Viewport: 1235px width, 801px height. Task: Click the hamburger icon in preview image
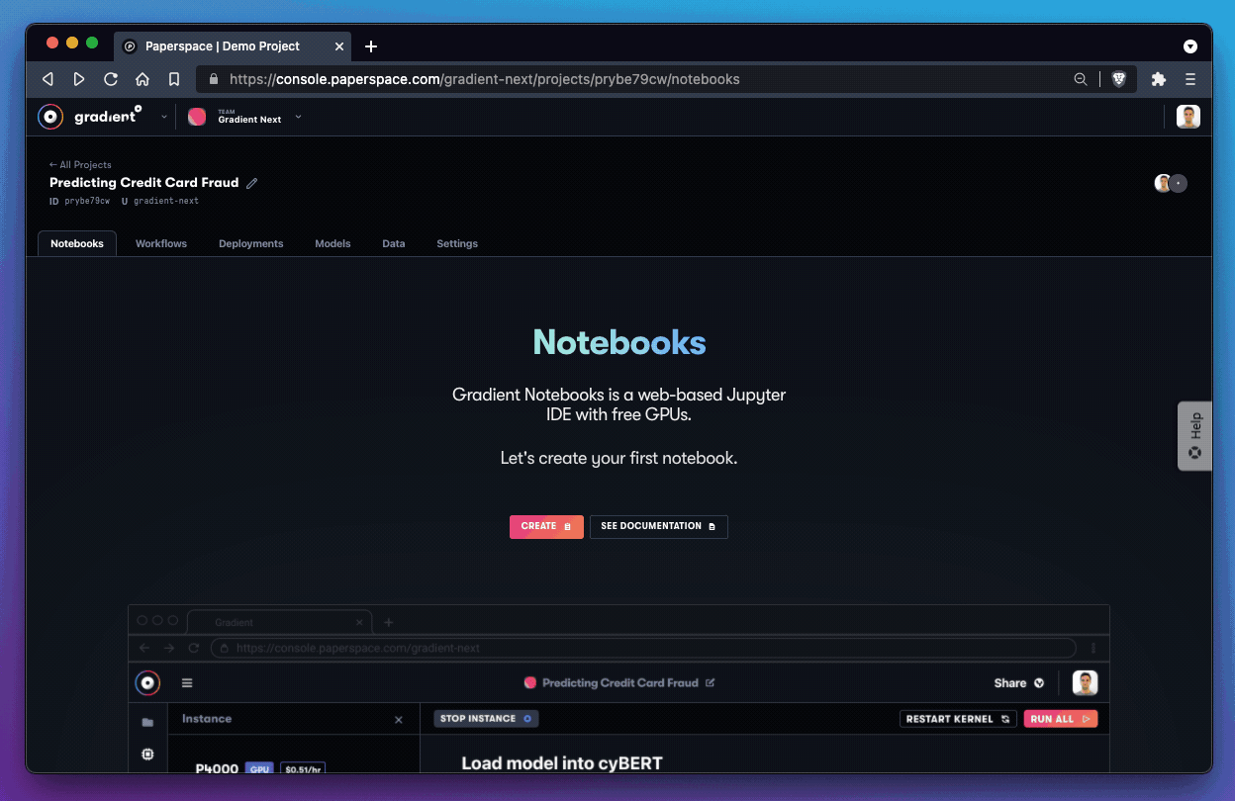point(187,683)
